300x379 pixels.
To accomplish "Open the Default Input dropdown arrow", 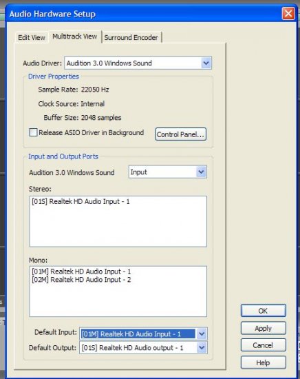I will 202,334.
